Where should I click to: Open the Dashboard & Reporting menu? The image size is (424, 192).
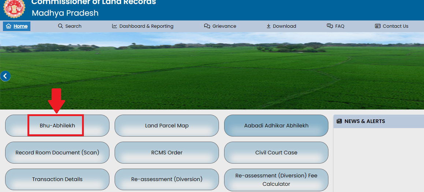146,26
